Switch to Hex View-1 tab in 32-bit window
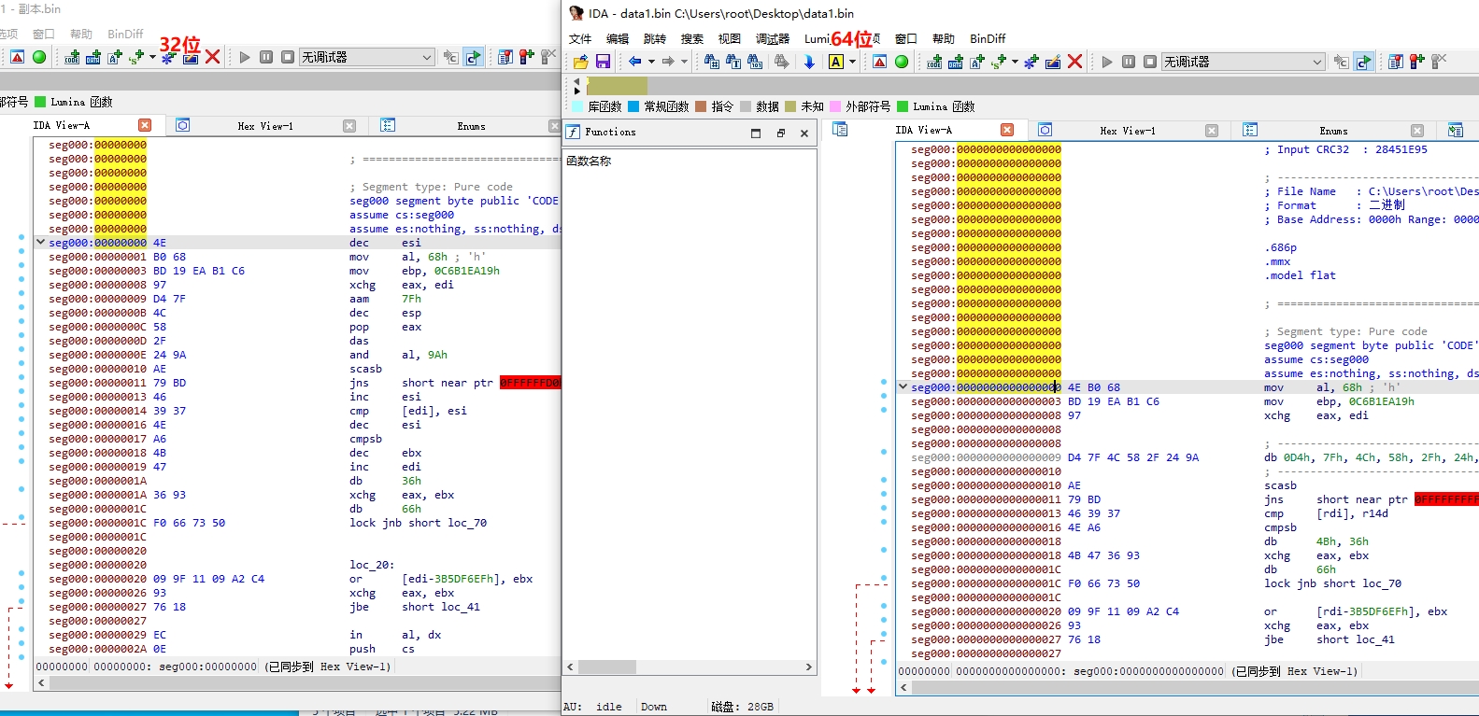Viewport: 1479px width, 716px height. [265, 126]
